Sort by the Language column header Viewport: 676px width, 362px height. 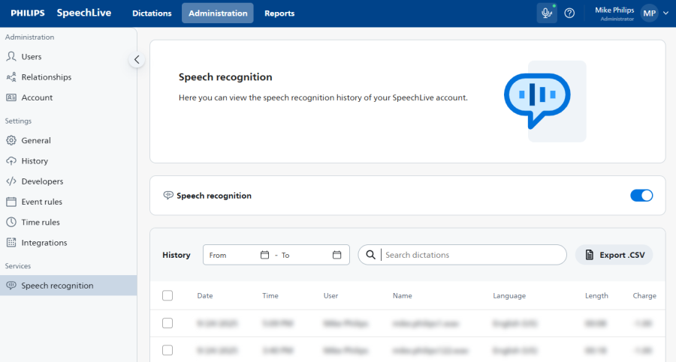(x=509, y=296)
